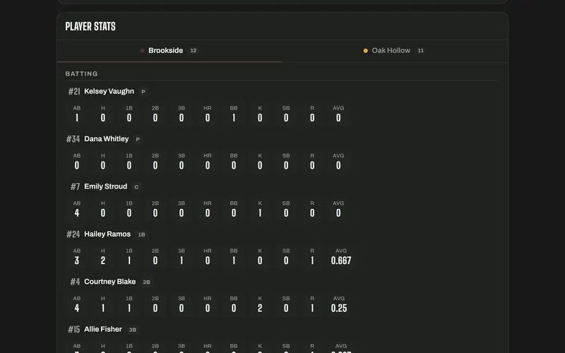565x353 pixels.
Task: Click Kelsey Vaughn's P position badge
Action: click(x=143, y=92)
